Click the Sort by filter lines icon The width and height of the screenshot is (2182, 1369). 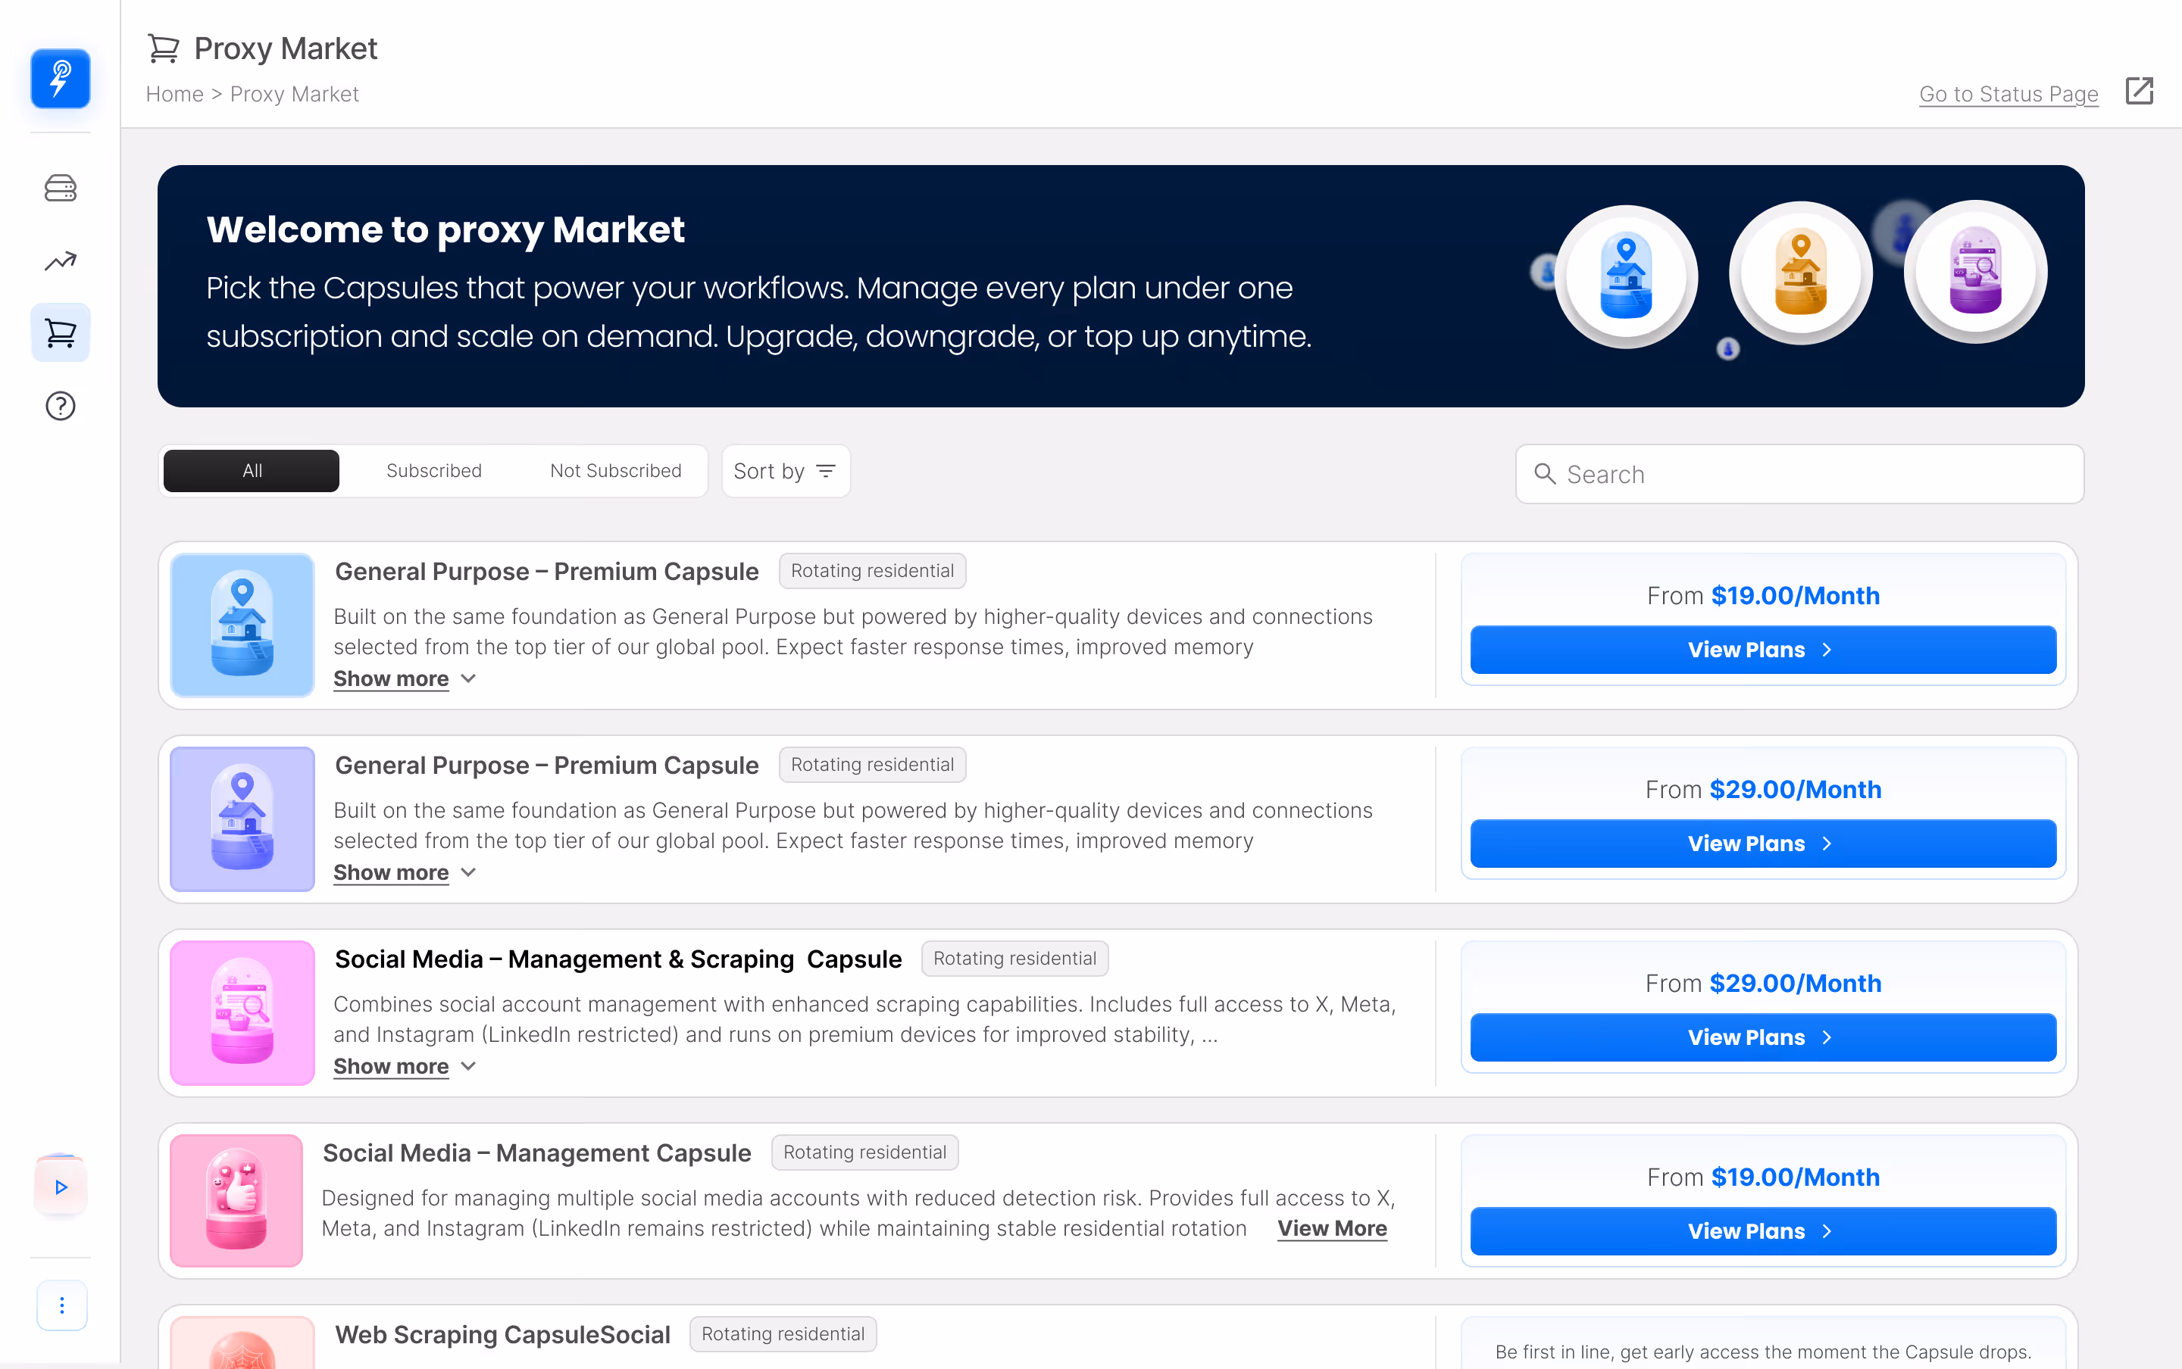coord(826,471)
